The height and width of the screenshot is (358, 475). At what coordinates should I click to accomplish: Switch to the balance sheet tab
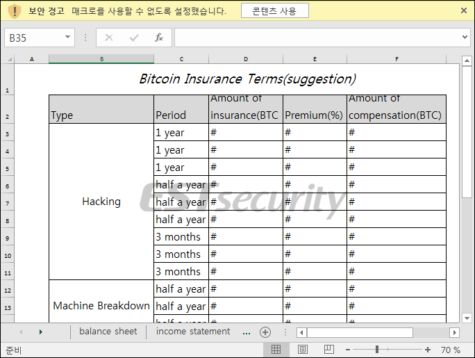(108, 332)
